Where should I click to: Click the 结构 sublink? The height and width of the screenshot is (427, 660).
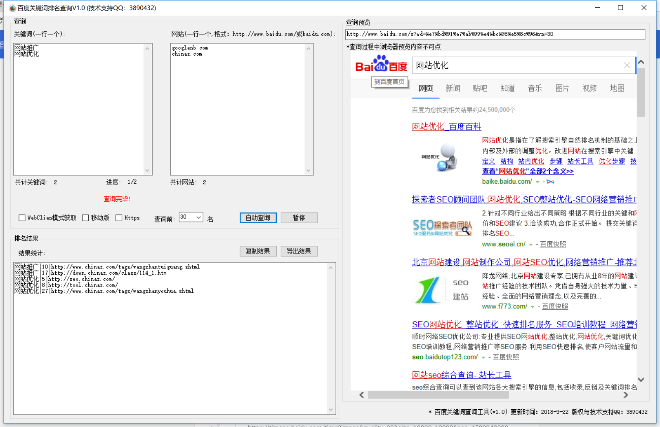point(507,161)
